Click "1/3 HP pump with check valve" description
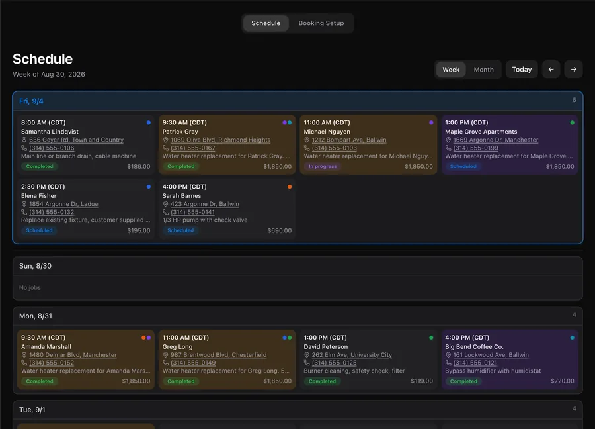This screenshot has height=429, width=595. tap(205, 220)
